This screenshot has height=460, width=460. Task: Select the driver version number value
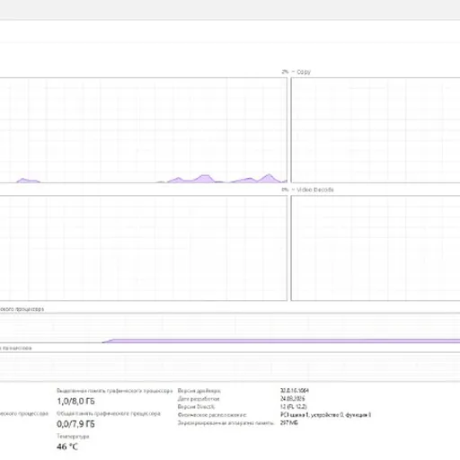pyautogui.click(x=295, y=391)
